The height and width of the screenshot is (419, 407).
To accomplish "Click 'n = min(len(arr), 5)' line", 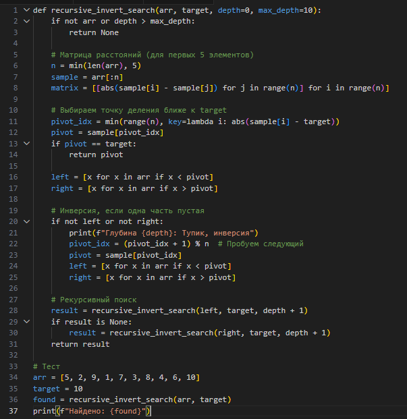I will 96,65.
